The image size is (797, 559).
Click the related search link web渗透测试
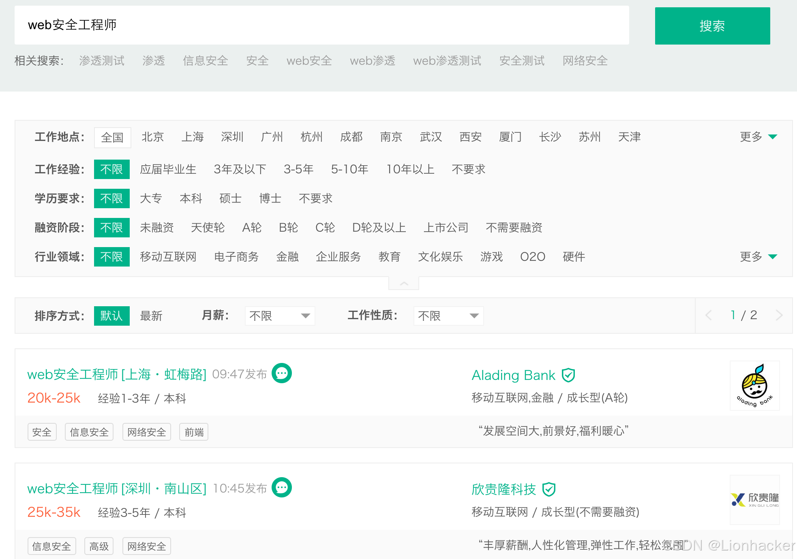[447, 61]
